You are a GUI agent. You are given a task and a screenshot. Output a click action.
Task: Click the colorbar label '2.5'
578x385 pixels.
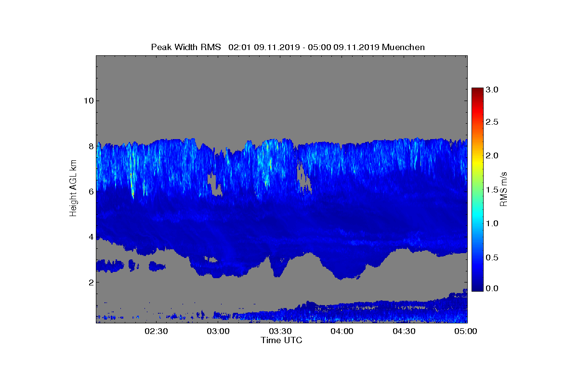coord(492,122)
